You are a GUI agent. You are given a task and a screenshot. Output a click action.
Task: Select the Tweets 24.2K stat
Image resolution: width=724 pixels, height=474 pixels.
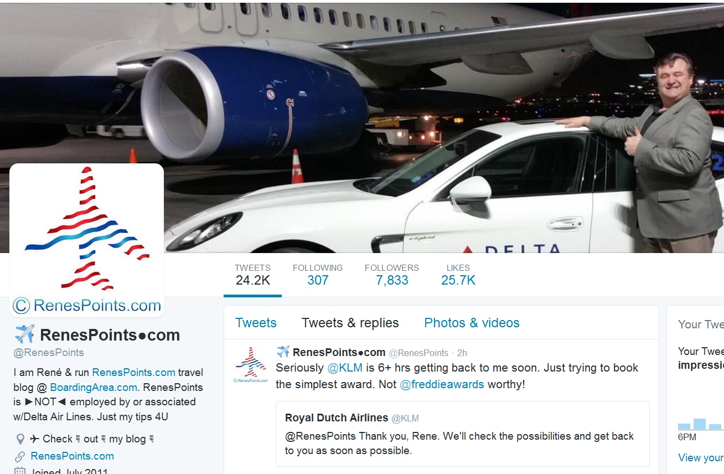coord(252,275)
